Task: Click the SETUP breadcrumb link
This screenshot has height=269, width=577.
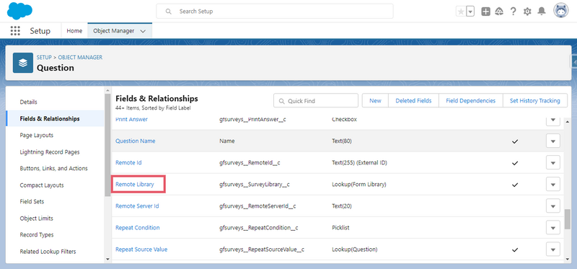Action: click(x=44, y=58)
